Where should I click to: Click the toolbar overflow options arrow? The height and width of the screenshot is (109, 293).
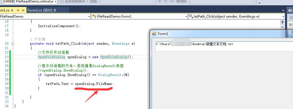[x=260, y=3]
